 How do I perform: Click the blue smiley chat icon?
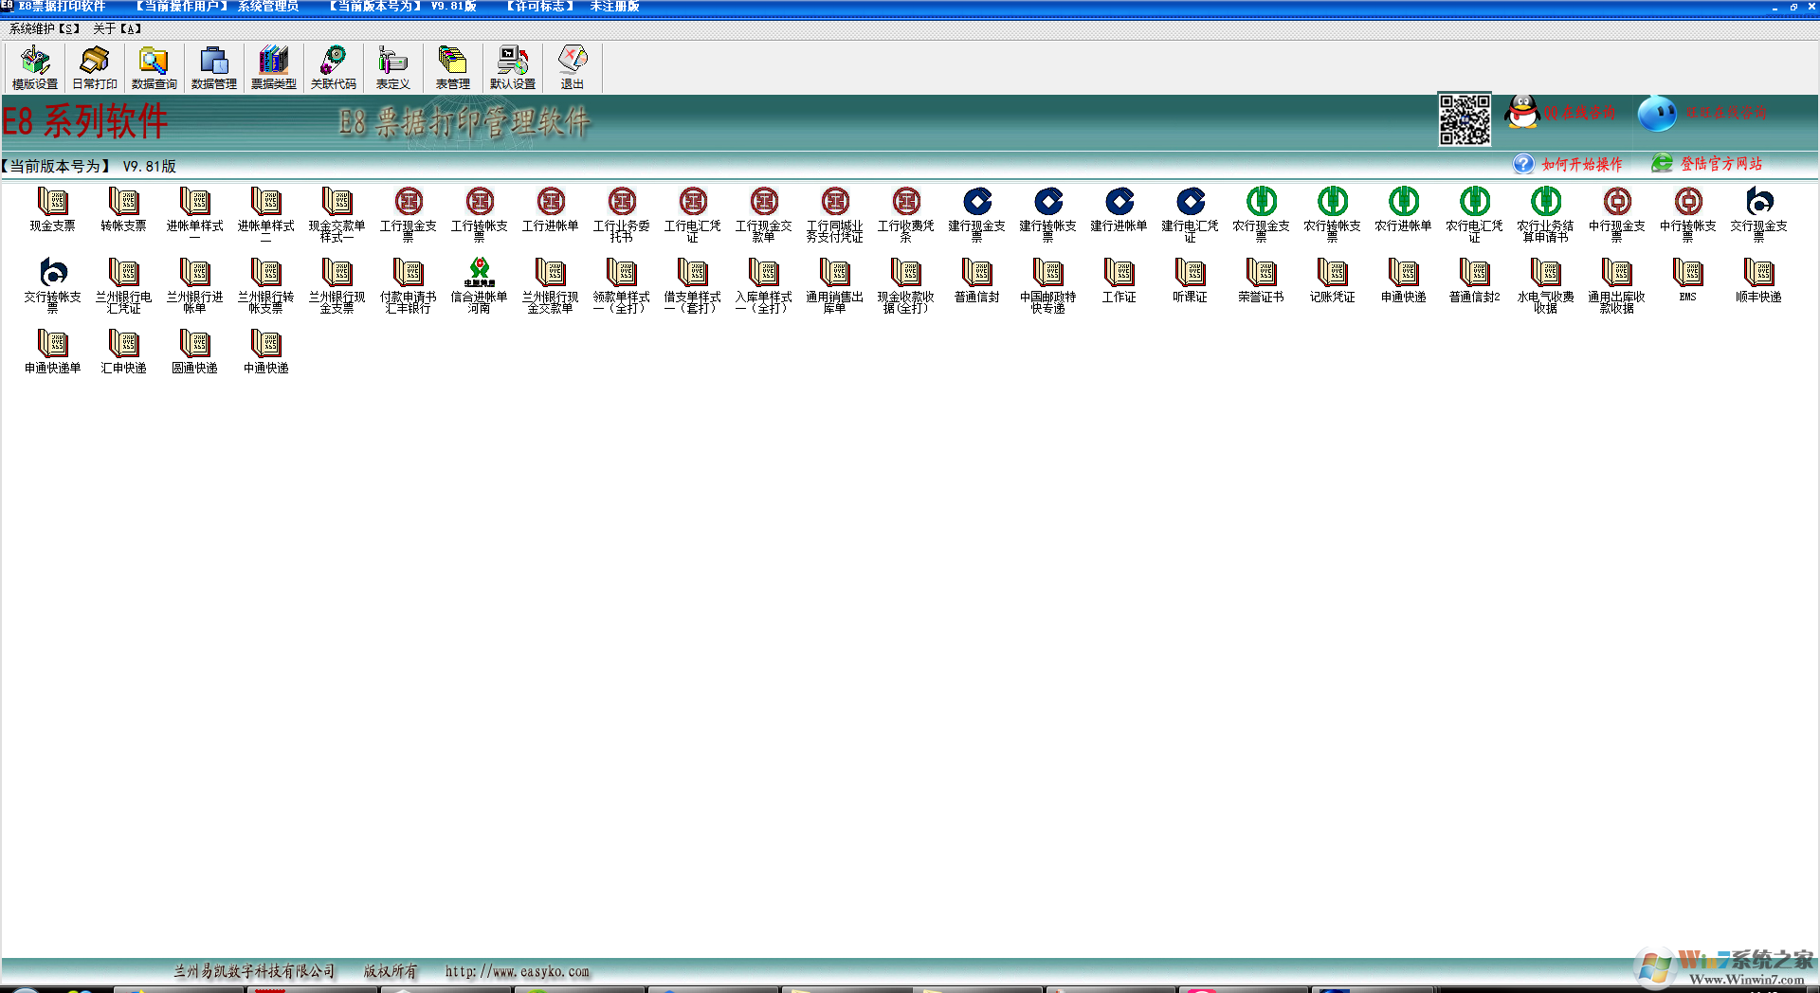pos(1657,114)
